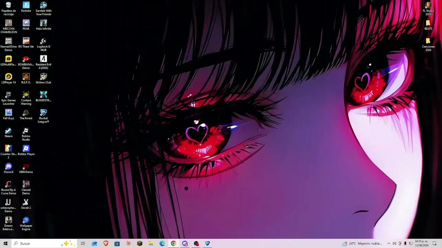442x248 pixels.
Task: Open Discord taskbar icon with notification badge
Action: (x=185, y=244)
